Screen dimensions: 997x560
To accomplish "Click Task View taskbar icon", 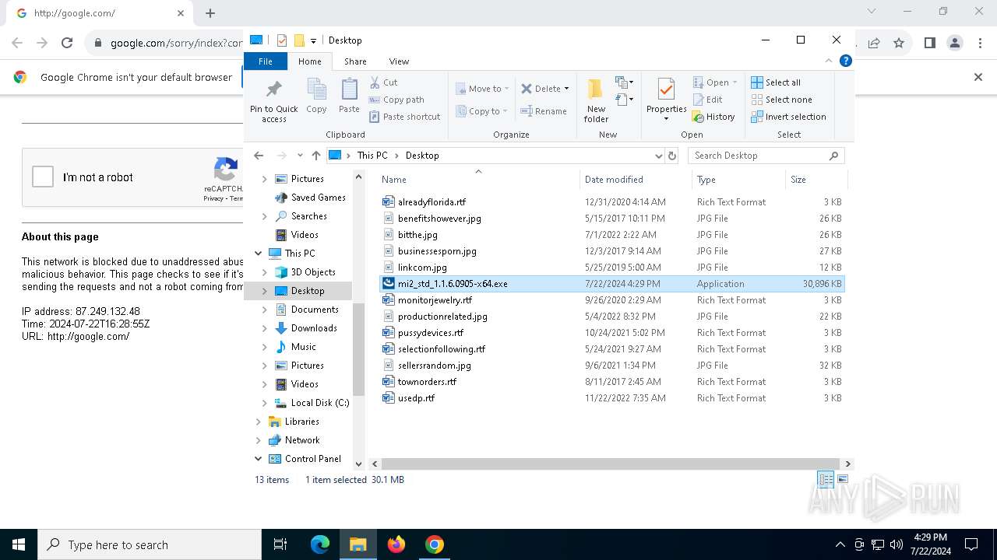I will coord(280,544).
